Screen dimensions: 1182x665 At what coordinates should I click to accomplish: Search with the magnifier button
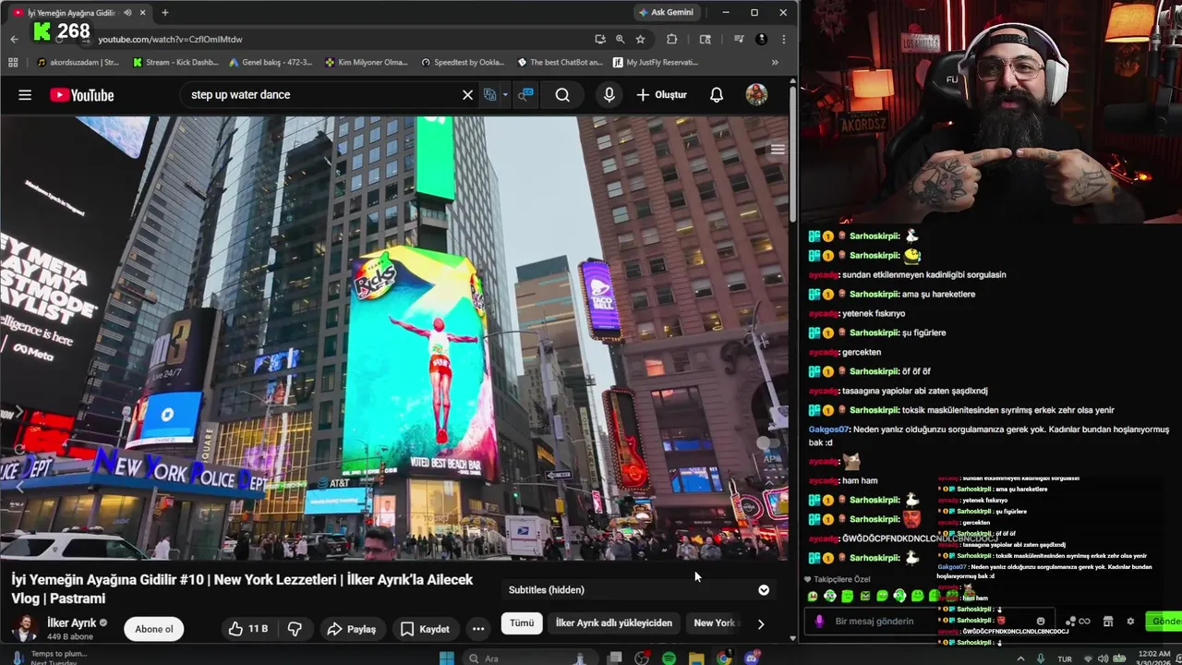[562, 95]
